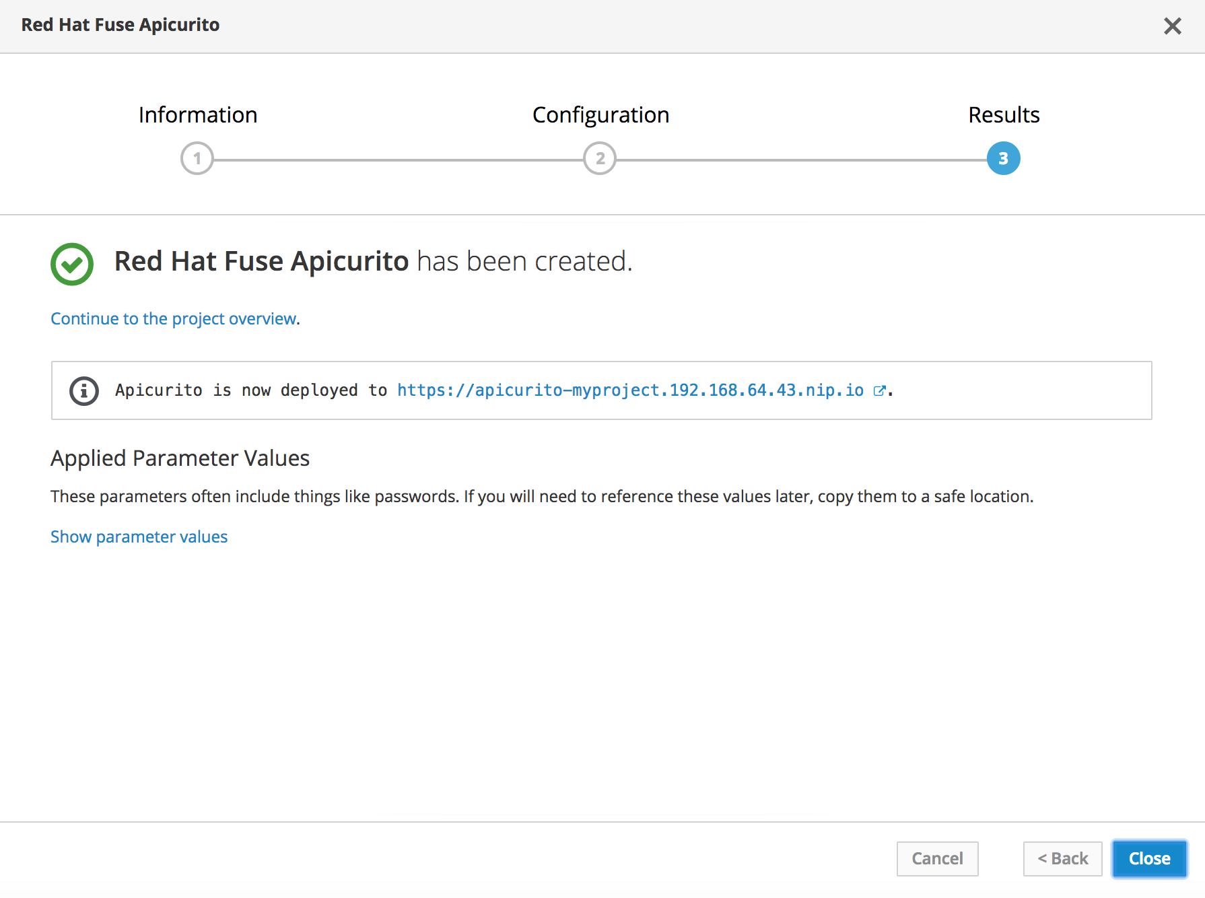Click the Cancel button
The width and height of the screenshot is (1205, 898).
[937, 858]
